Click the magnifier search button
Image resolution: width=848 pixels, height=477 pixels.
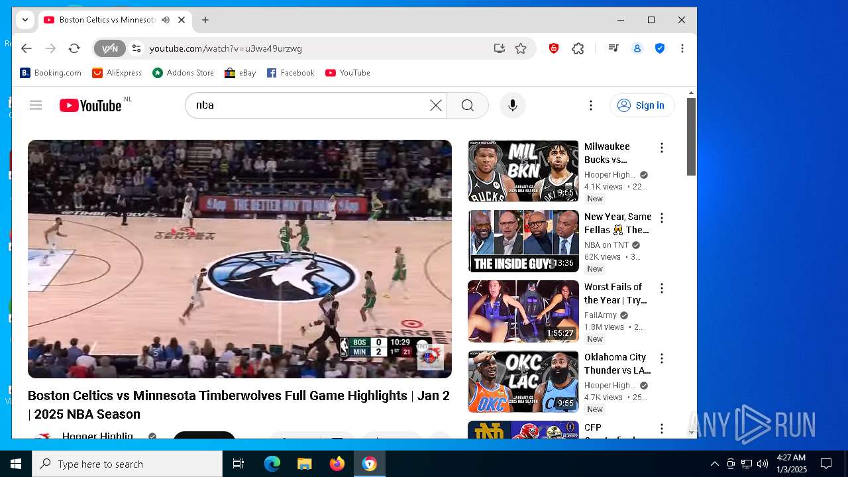point(468,105)
